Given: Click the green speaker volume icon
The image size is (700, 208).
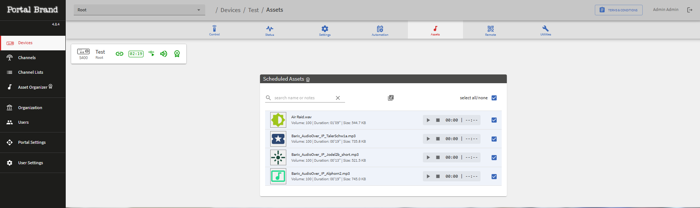Looking at the screenshot, I should (x=164, y=54).
